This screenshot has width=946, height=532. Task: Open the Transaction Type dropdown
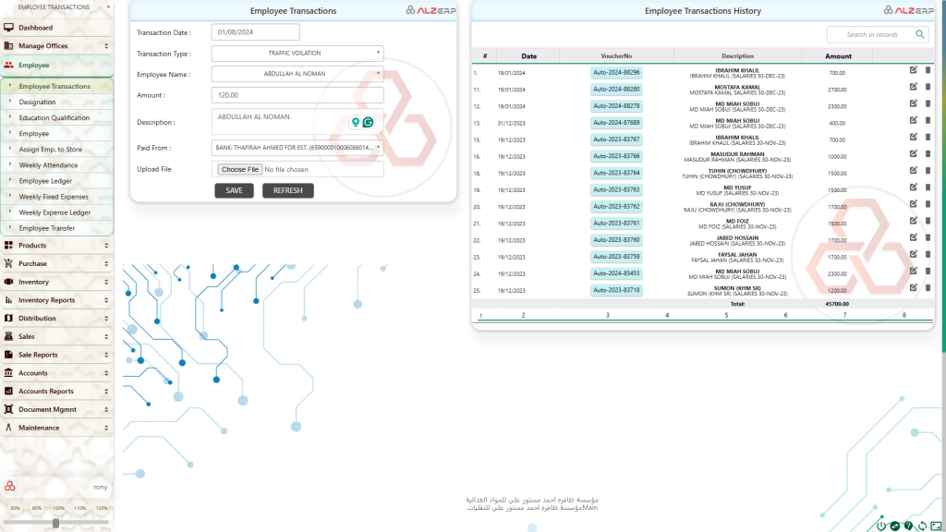click(x=297, y=53)
